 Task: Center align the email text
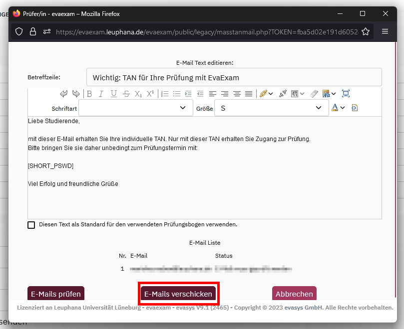225,94
